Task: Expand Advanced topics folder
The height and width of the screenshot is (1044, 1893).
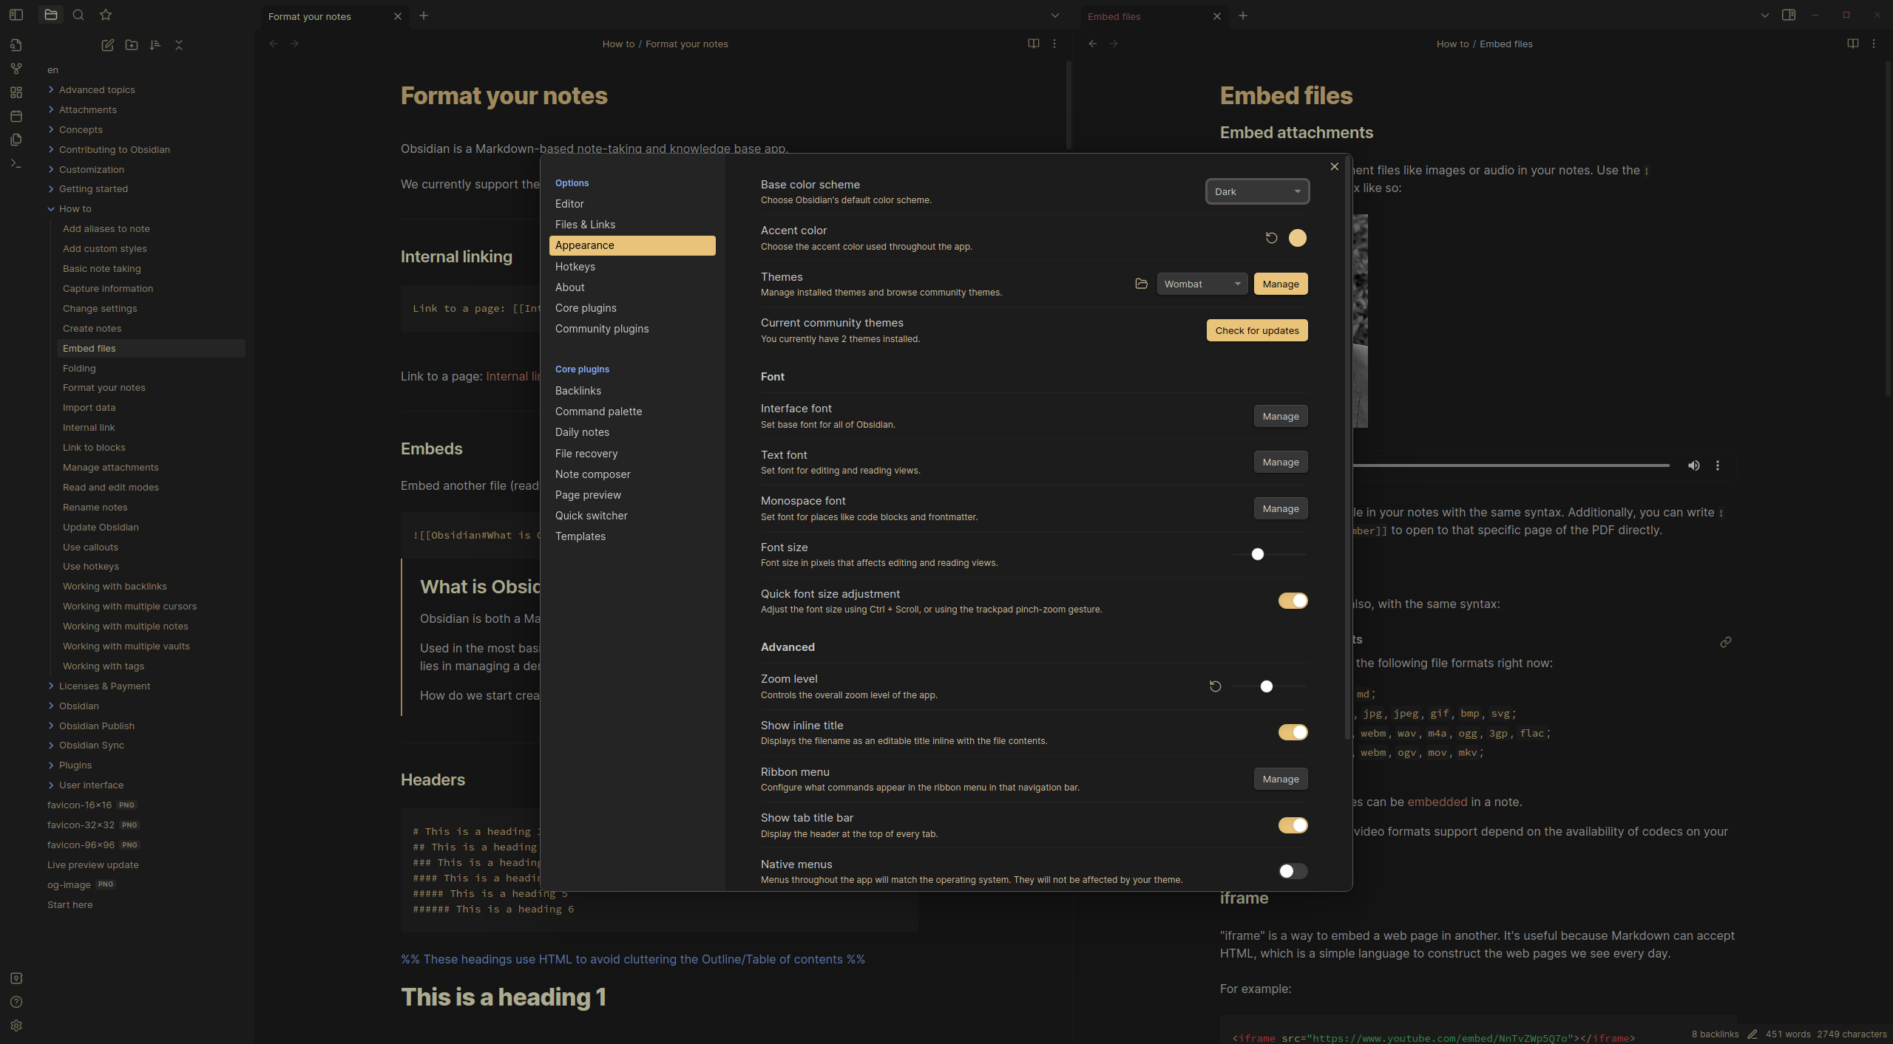Action: point(51,89)
